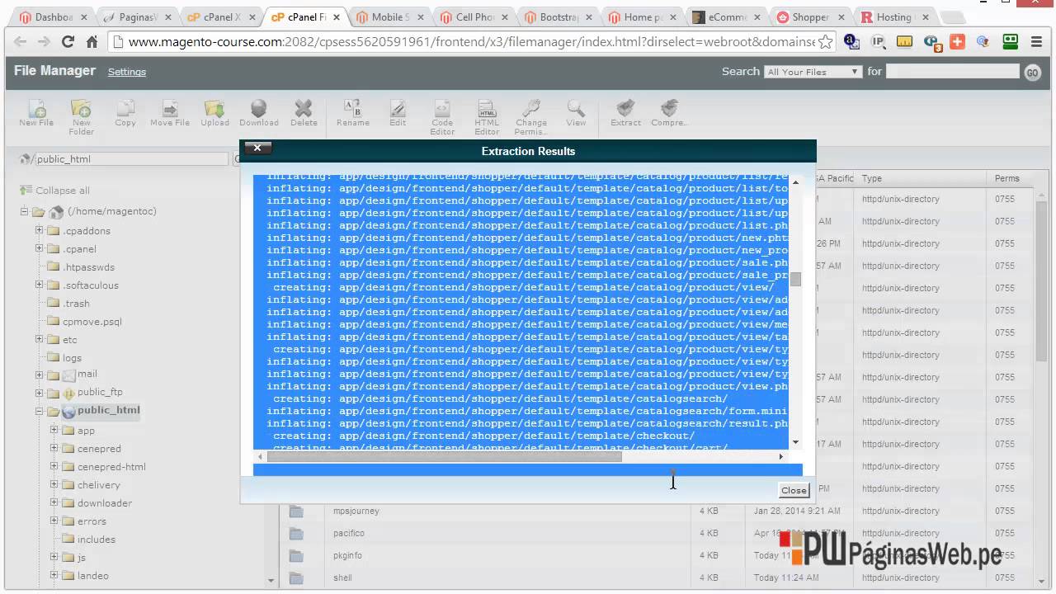Expand the downloader tree folder

(54, 502)
